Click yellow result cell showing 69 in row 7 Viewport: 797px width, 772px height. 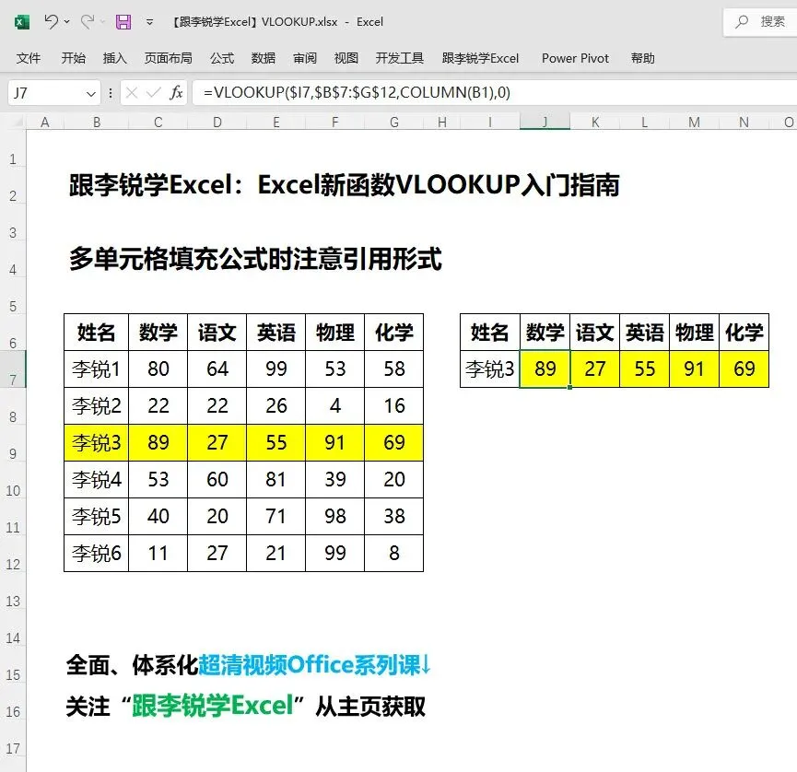point(744,369)
